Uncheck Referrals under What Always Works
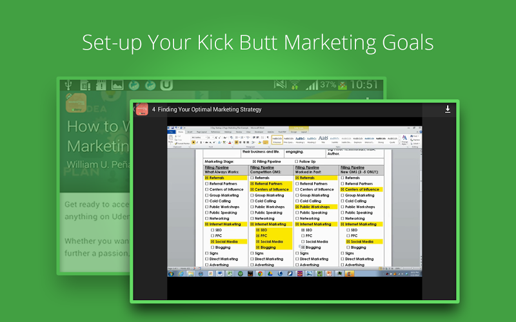Image resolution: width=516 pixels, height=322 pixels. [x=206, y=178]
